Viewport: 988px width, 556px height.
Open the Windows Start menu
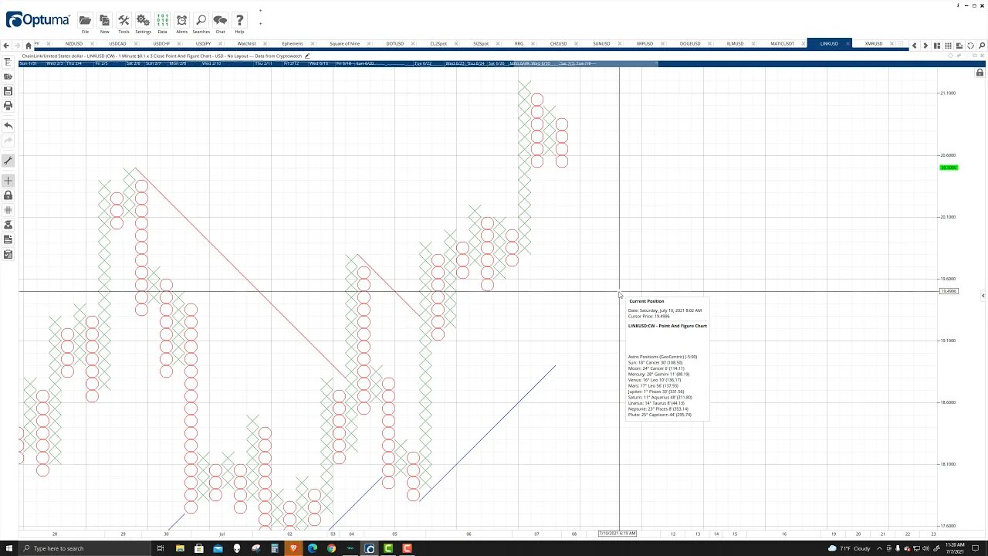(x=8, y=548)
